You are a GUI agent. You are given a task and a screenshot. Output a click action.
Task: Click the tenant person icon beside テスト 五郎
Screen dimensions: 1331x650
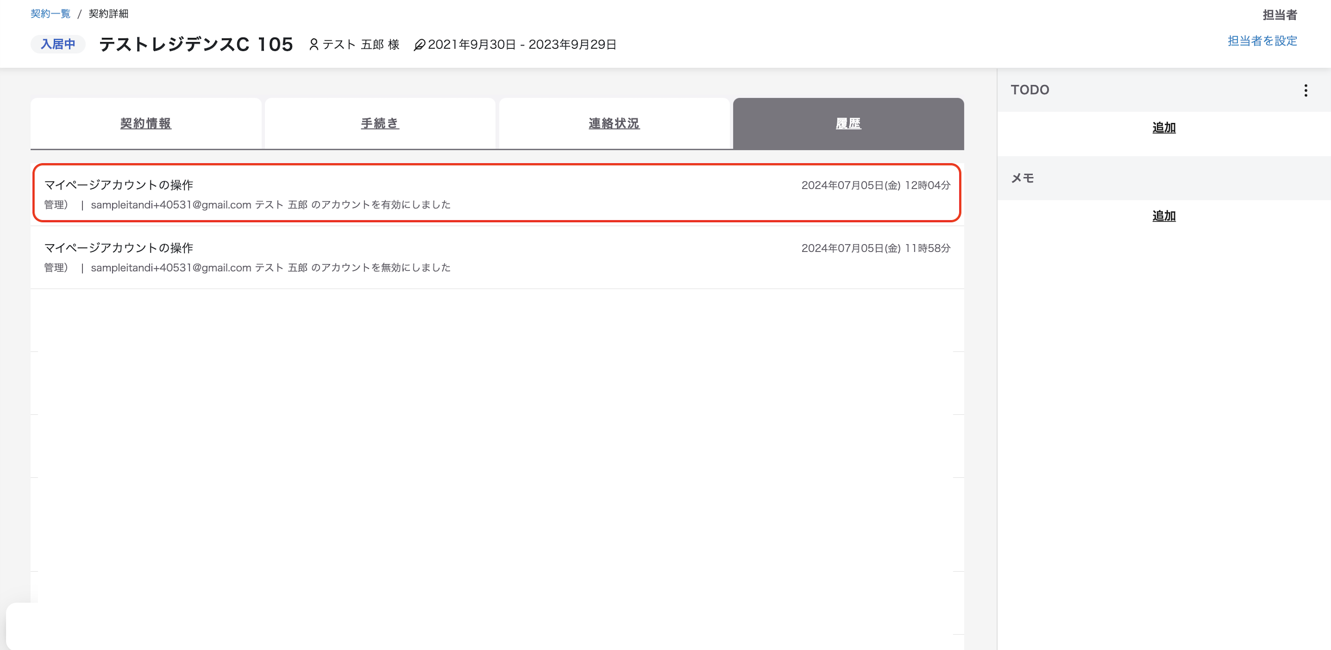(x=314, y=45)
